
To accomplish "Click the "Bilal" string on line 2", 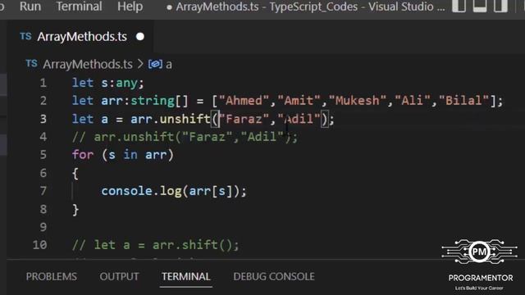I will point(464,101).
